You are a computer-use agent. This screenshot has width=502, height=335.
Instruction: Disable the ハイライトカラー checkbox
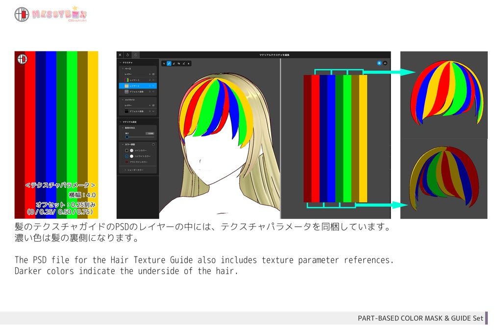127,156
